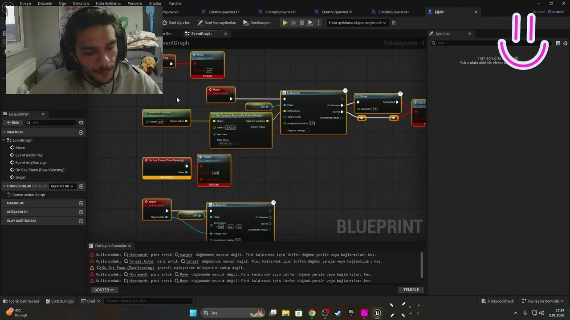The image size is (570, 320).
Task: Select Move event in My Blueprint list
Action: 20,148
